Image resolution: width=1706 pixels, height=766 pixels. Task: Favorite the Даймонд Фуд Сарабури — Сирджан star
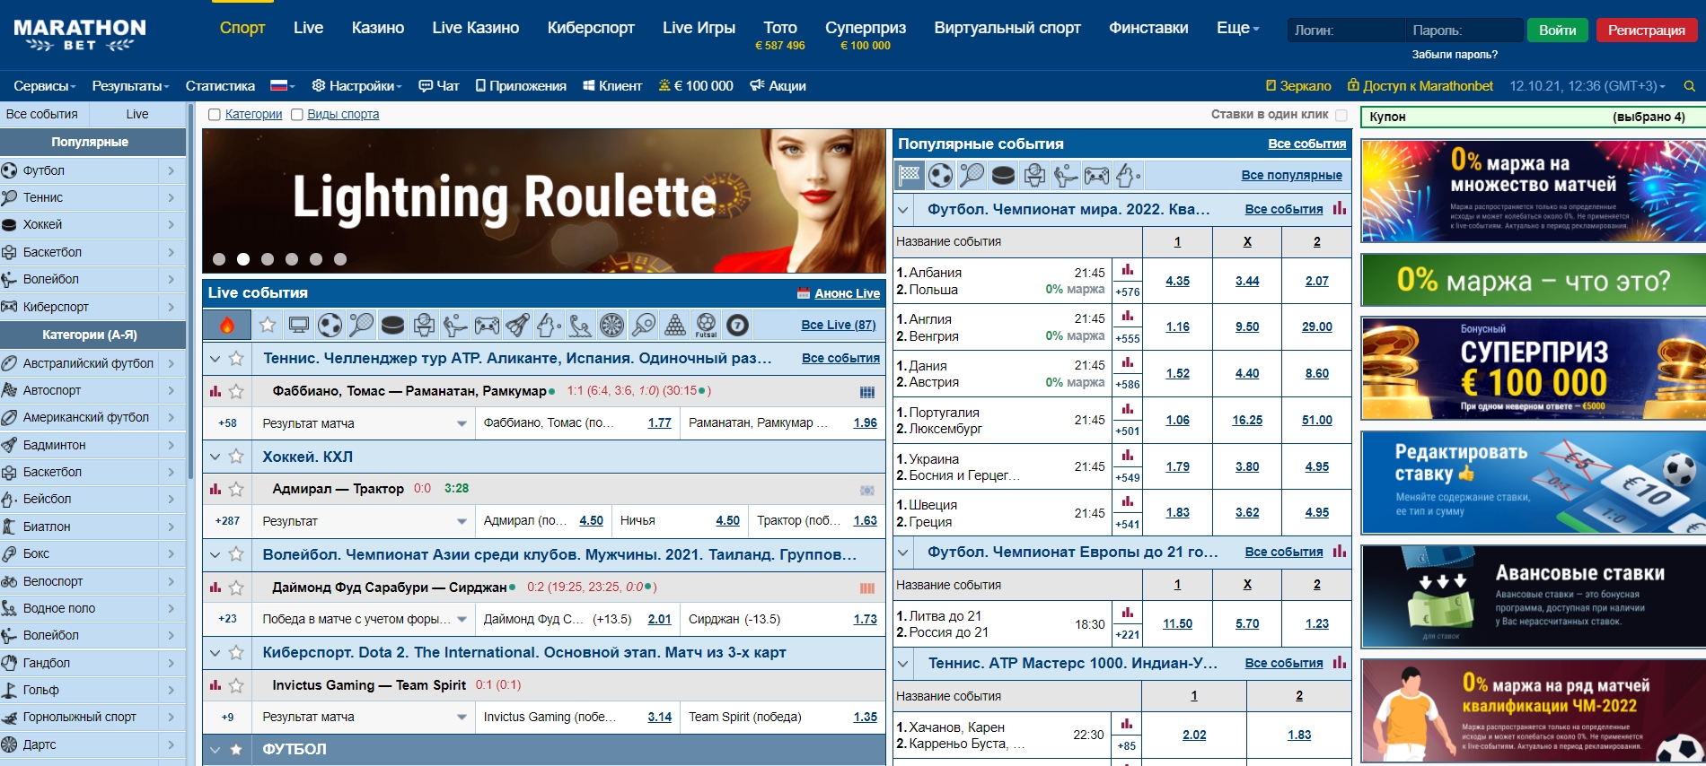pos(236,588)
